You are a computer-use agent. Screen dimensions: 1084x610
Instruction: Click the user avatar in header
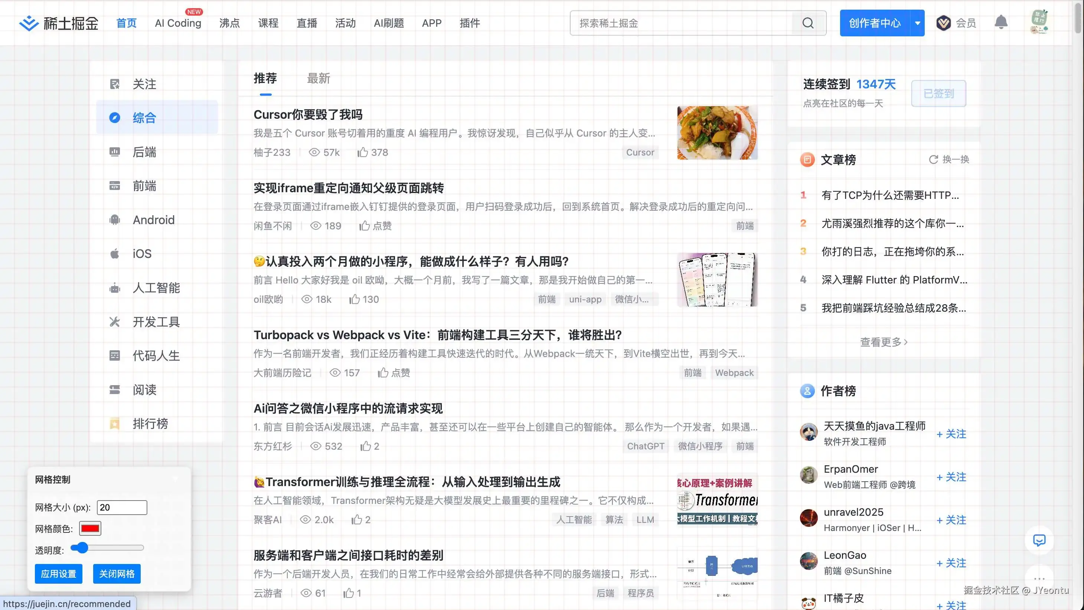[1039, 22]
